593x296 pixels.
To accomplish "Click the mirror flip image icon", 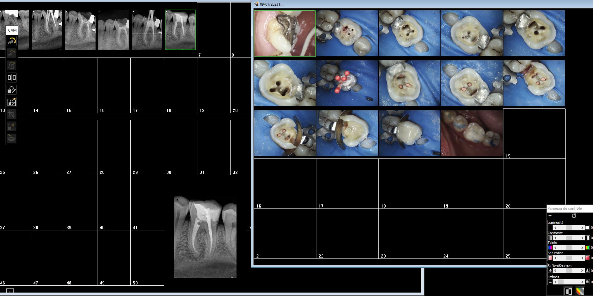I will coord(12,78).
